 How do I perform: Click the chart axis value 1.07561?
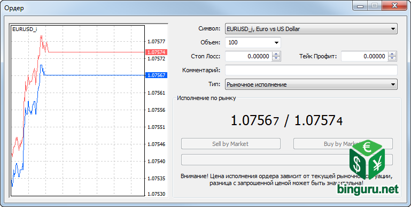(x=157, y=93)
